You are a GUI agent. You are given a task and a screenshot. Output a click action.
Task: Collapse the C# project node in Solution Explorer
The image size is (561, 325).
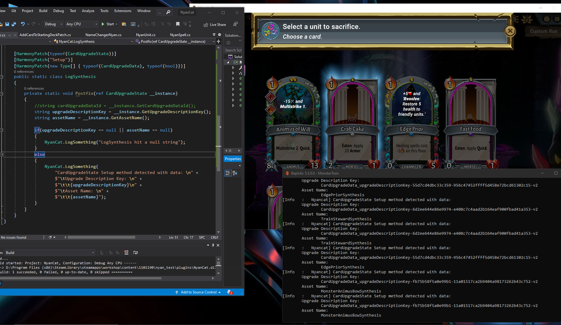point(228,62)
